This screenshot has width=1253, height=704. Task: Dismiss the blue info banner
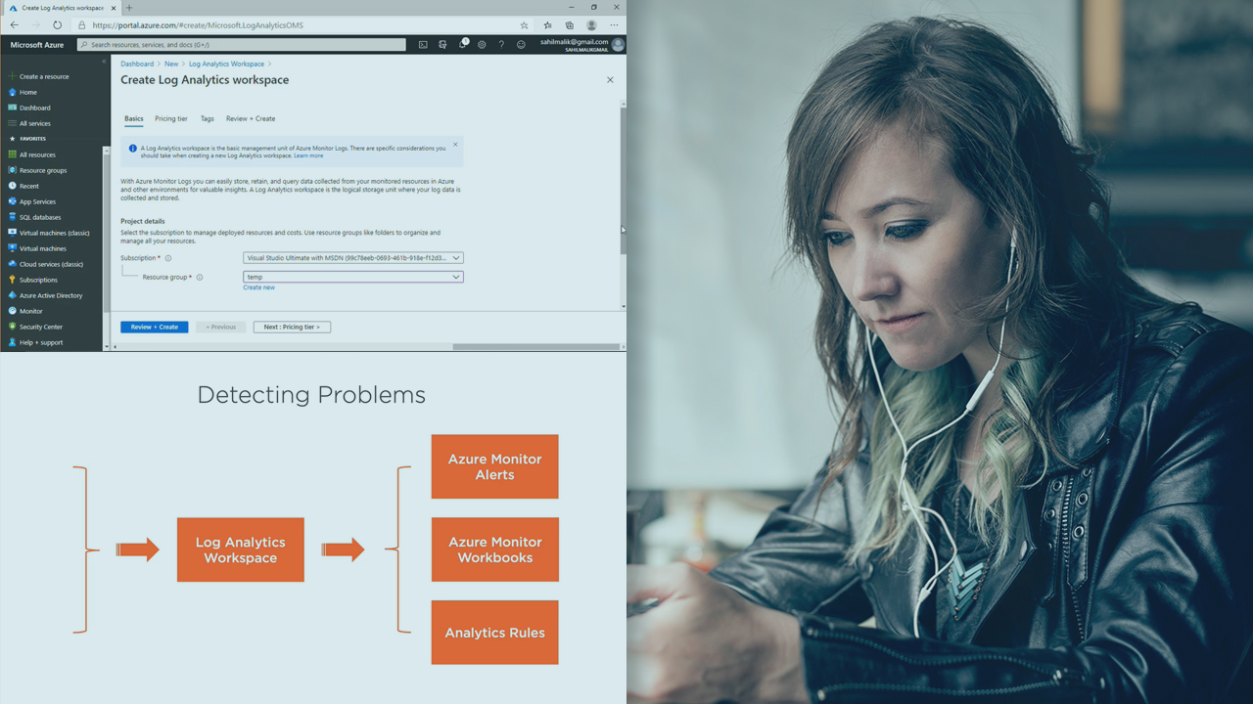(455, 145)
